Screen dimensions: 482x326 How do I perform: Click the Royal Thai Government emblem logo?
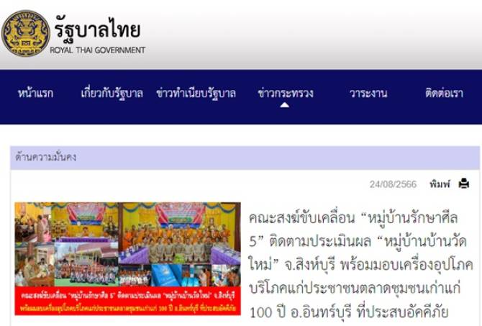pos(25,33)
